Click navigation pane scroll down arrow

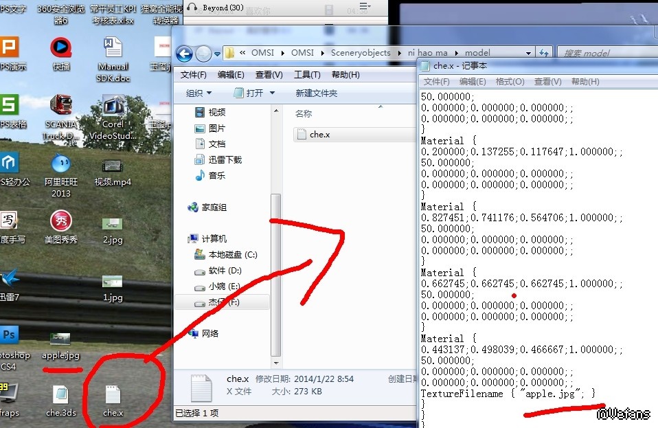tap(275, 363)
